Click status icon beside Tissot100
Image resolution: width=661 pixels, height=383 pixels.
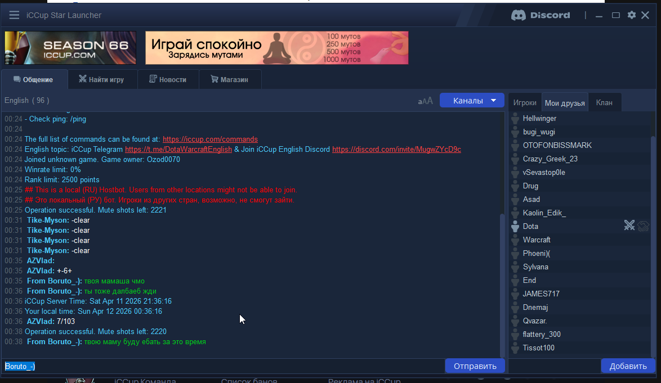click(515, 348)
